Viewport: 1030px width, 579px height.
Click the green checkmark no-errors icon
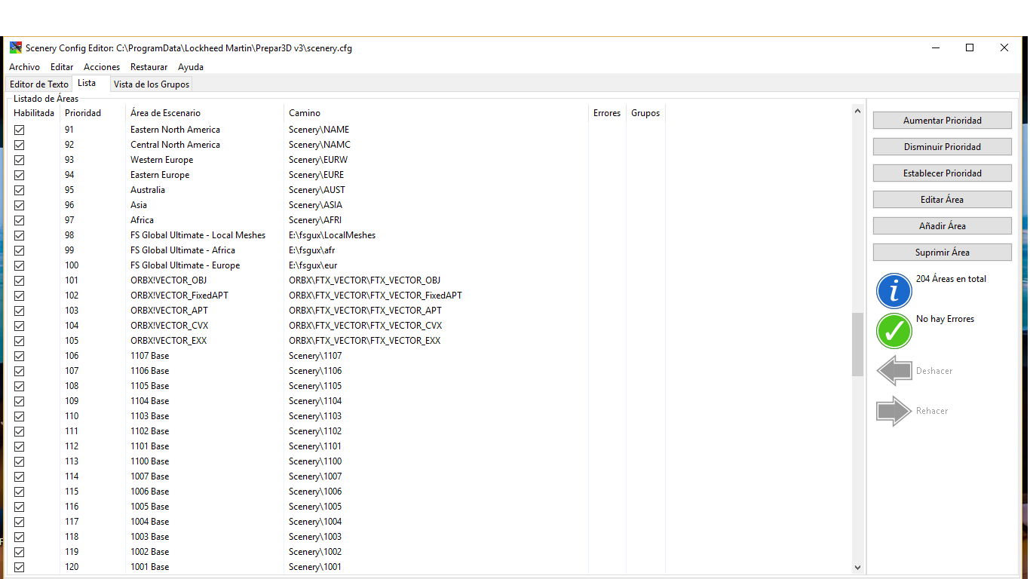click(894, 331)
